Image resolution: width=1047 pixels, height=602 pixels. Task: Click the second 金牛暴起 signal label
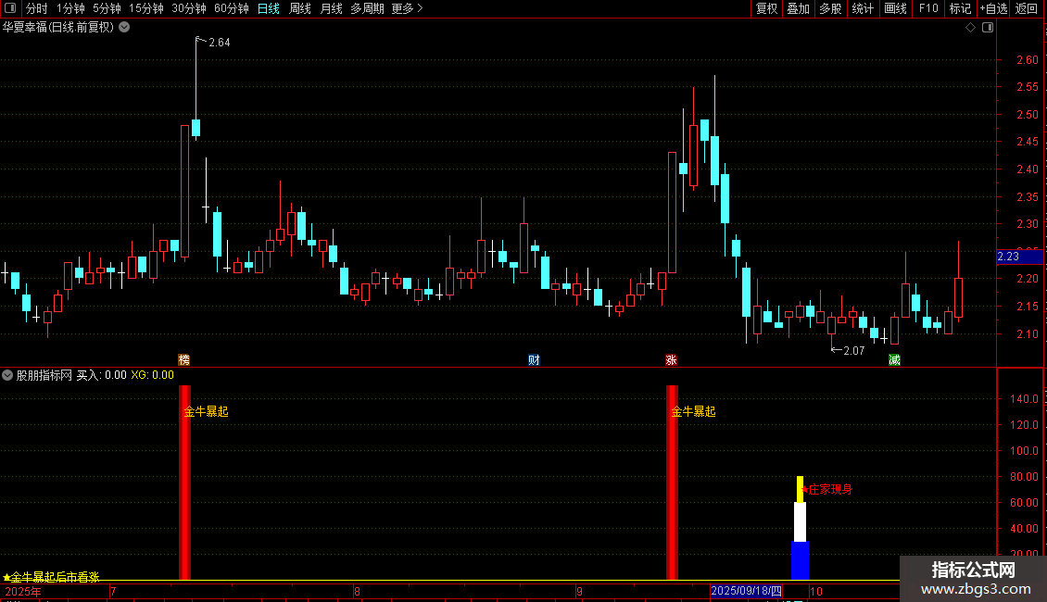click(x=694, y=412)
